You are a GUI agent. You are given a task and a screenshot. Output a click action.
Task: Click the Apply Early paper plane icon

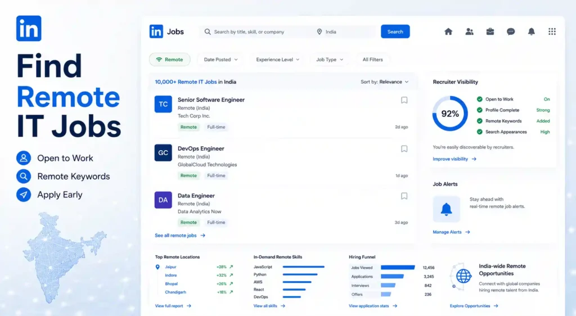tap(24, 195)
